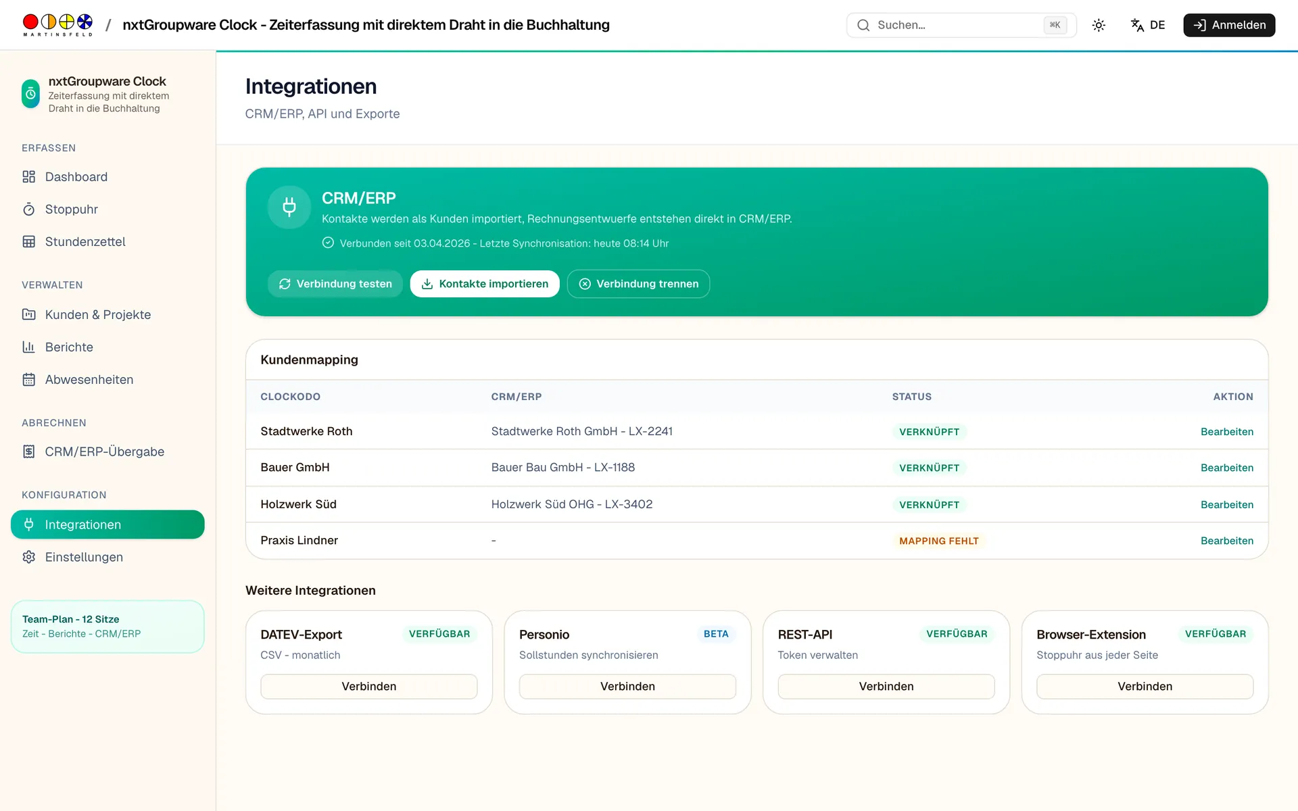Image resolution: width=1298 pixels, height=811 pixels.
Task: Click the Anmelden login button
Action: click(1229, 25)
